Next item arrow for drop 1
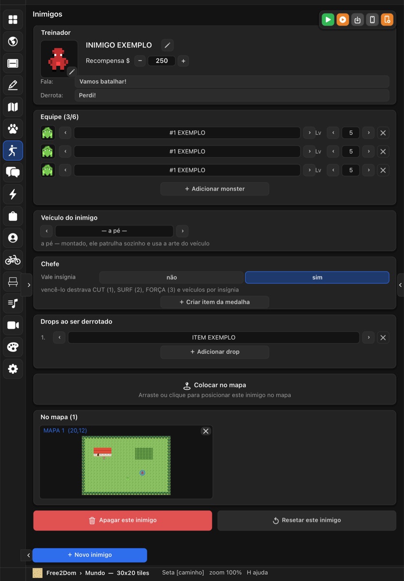 [x=368, y=337]
